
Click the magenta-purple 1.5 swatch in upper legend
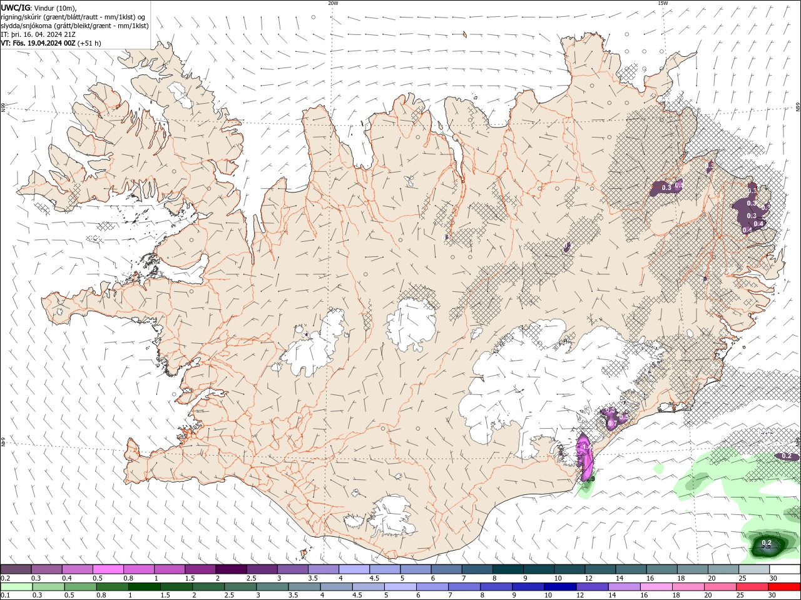[x=200, y=569]
